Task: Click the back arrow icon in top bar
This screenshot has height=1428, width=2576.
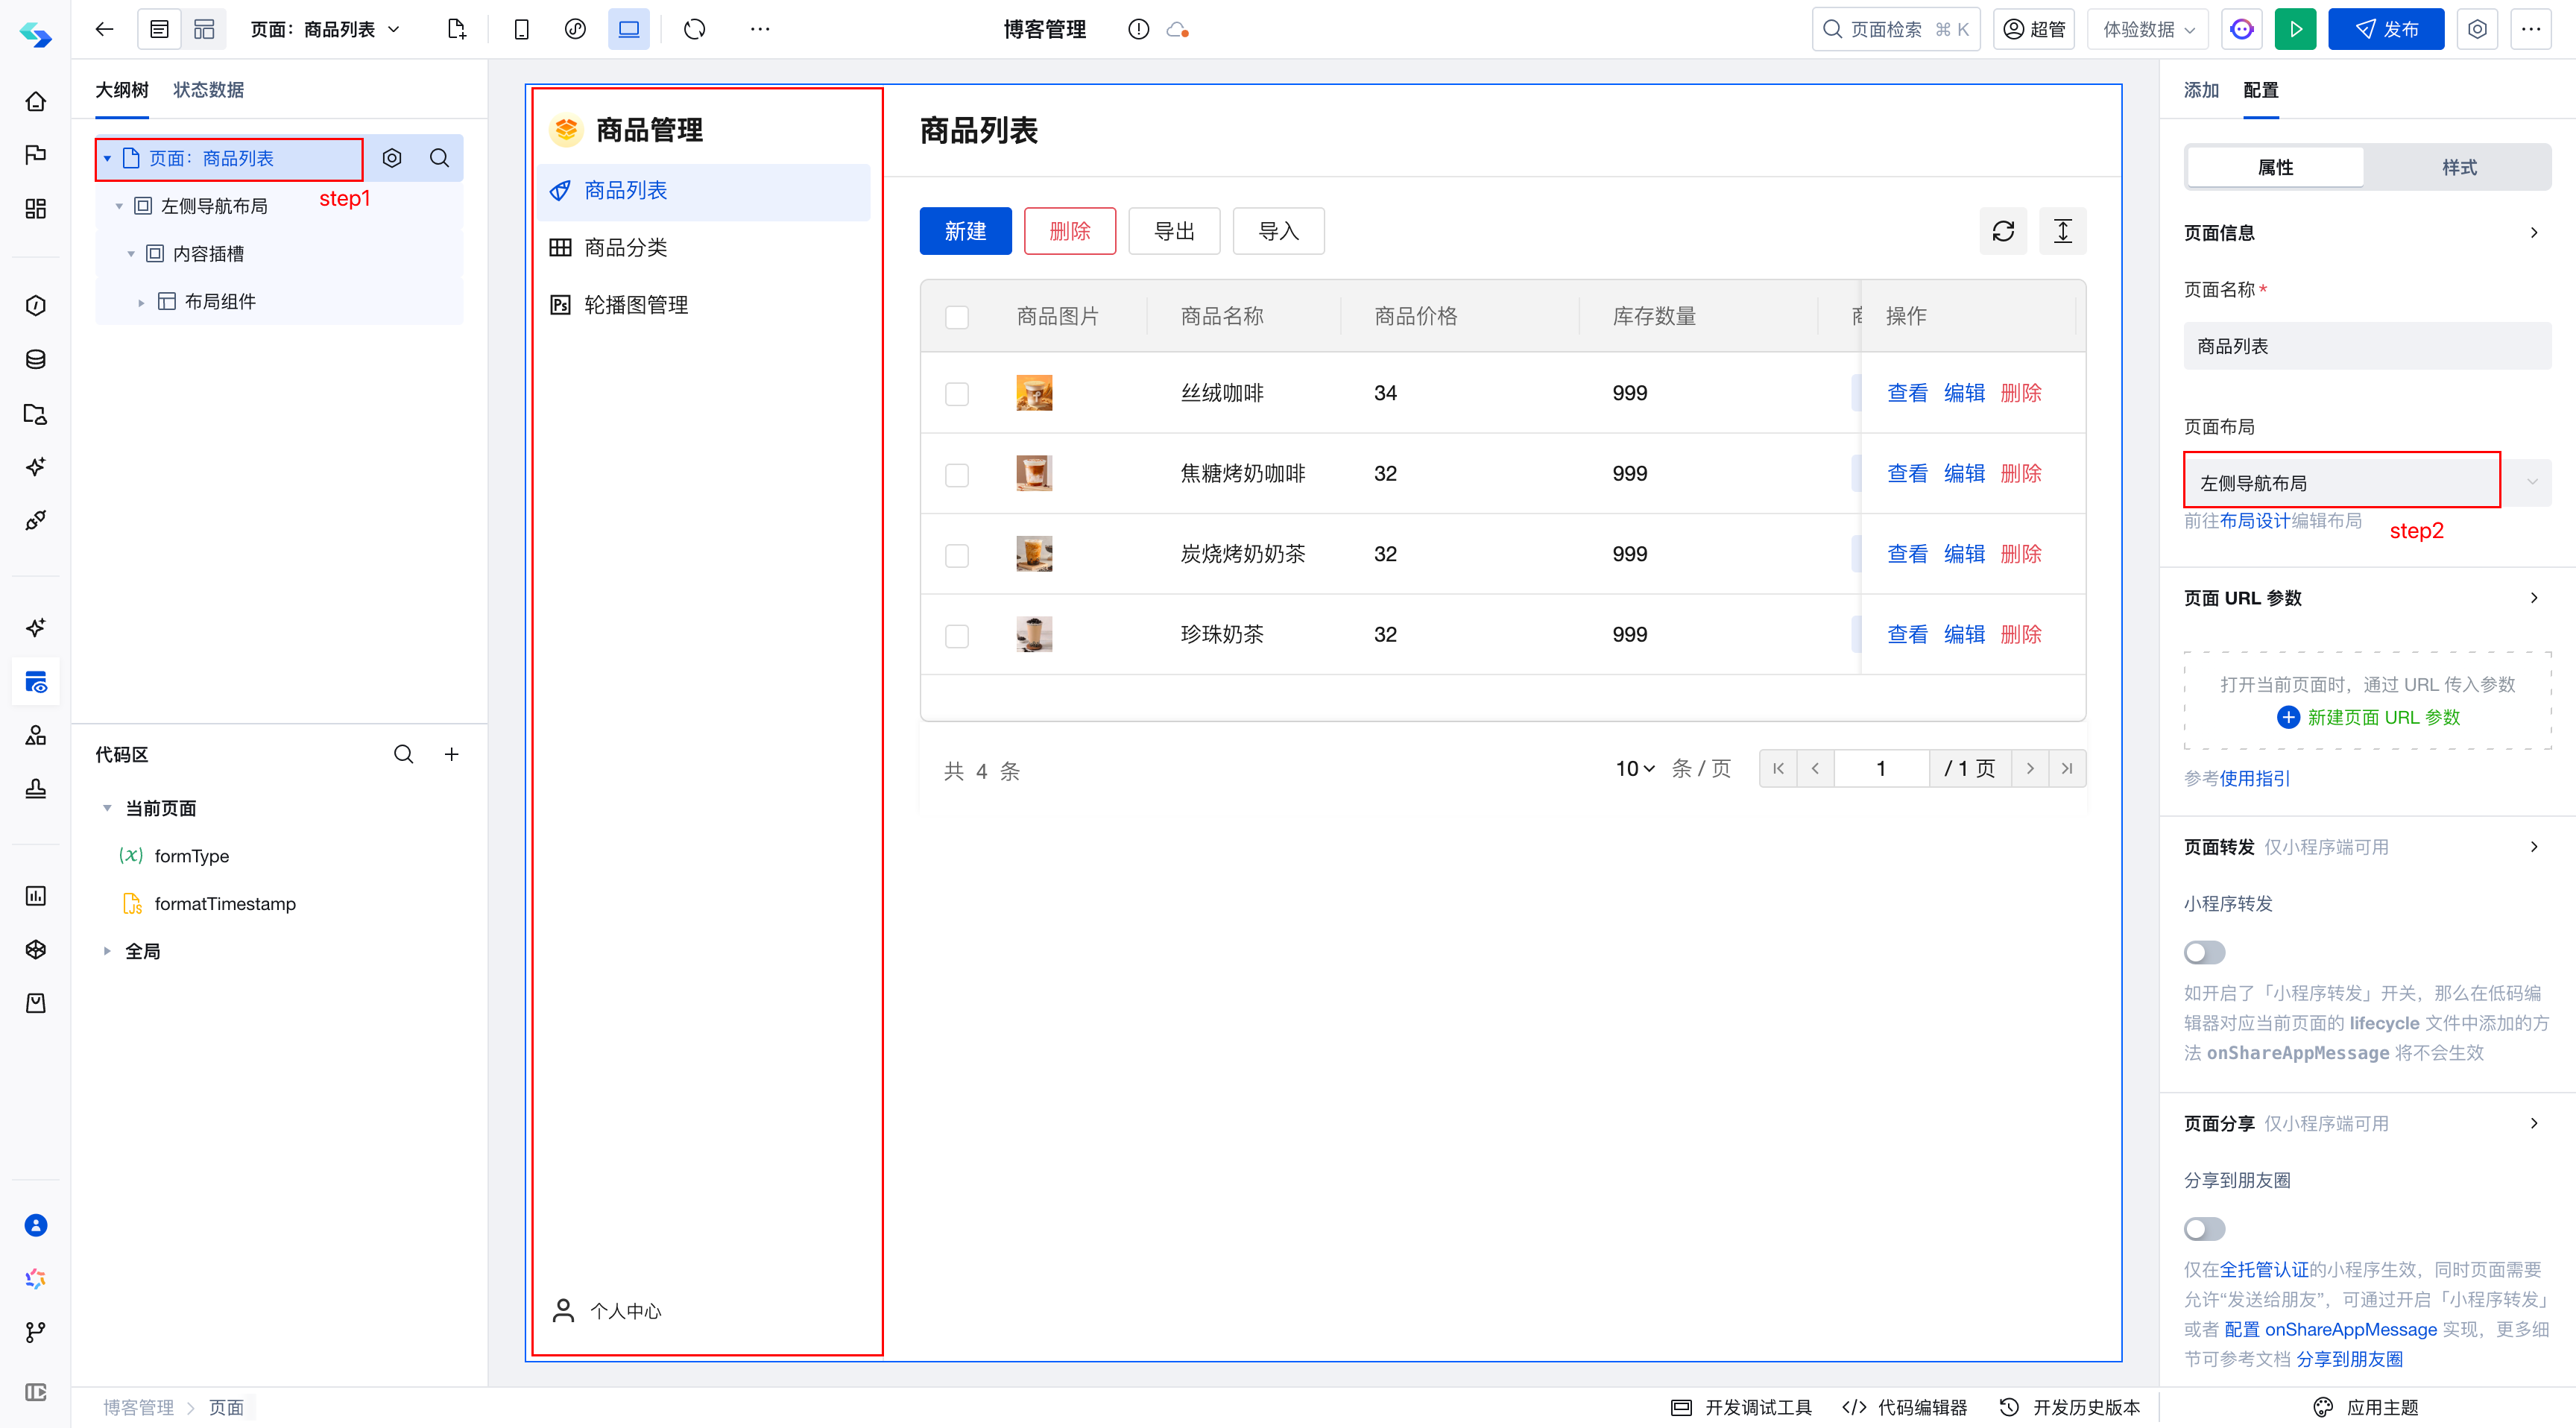Action: coord(104,29)
